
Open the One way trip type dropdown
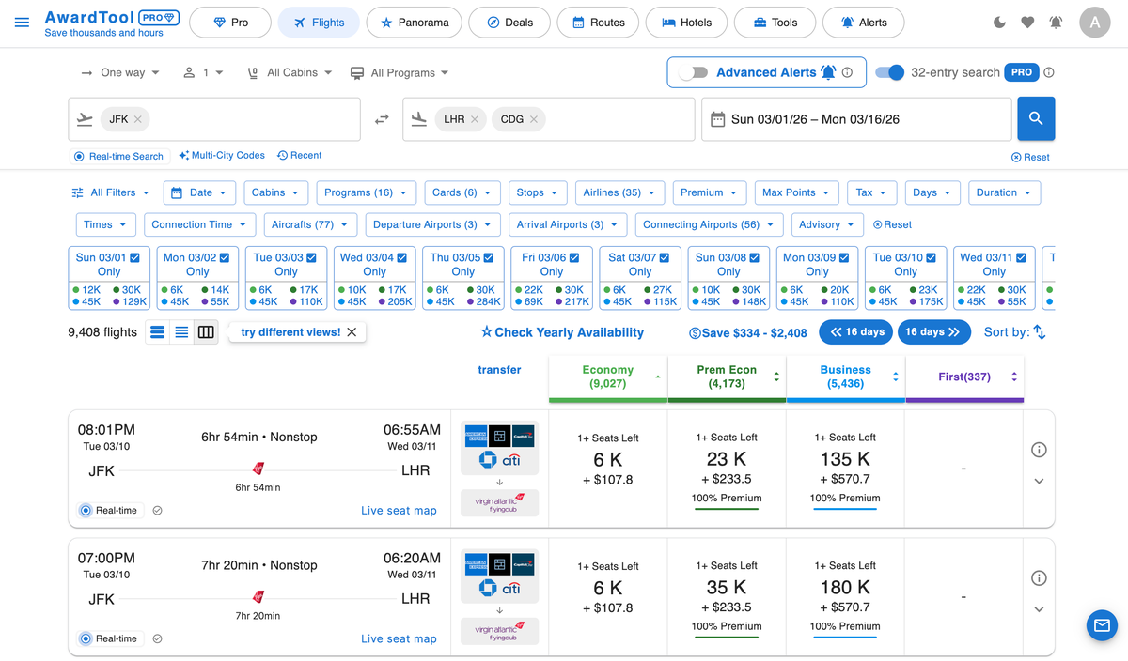pyautogui.click(x=119, y=72)
